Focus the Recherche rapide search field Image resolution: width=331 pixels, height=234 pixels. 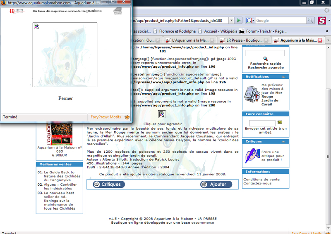[265, 53]
